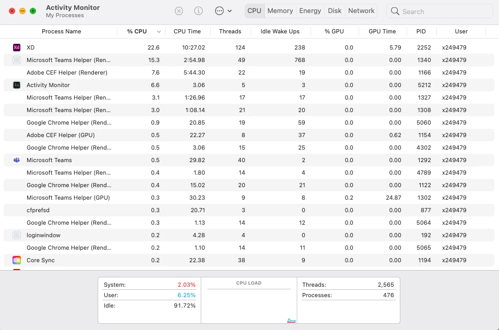
Task: Sort by User column header
Action: click(x=461, y=31)
